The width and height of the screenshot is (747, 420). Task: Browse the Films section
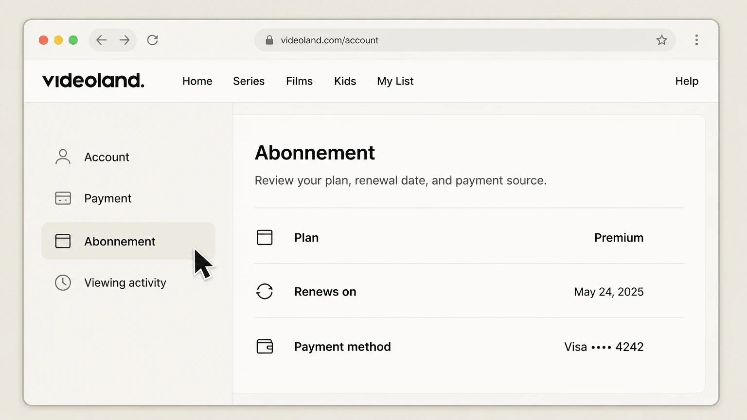(x=299, y=81)
